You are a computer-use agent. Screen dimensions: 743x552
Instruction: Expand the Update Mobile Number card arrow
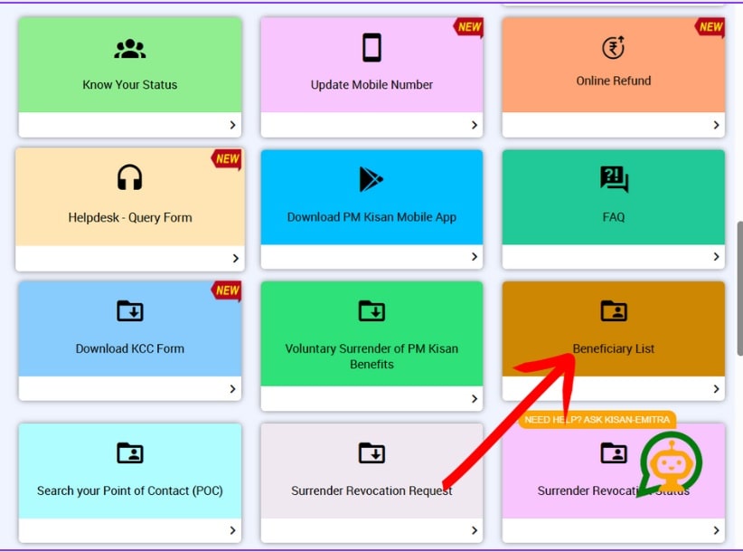pyautogui.click(x=475, y=125)
